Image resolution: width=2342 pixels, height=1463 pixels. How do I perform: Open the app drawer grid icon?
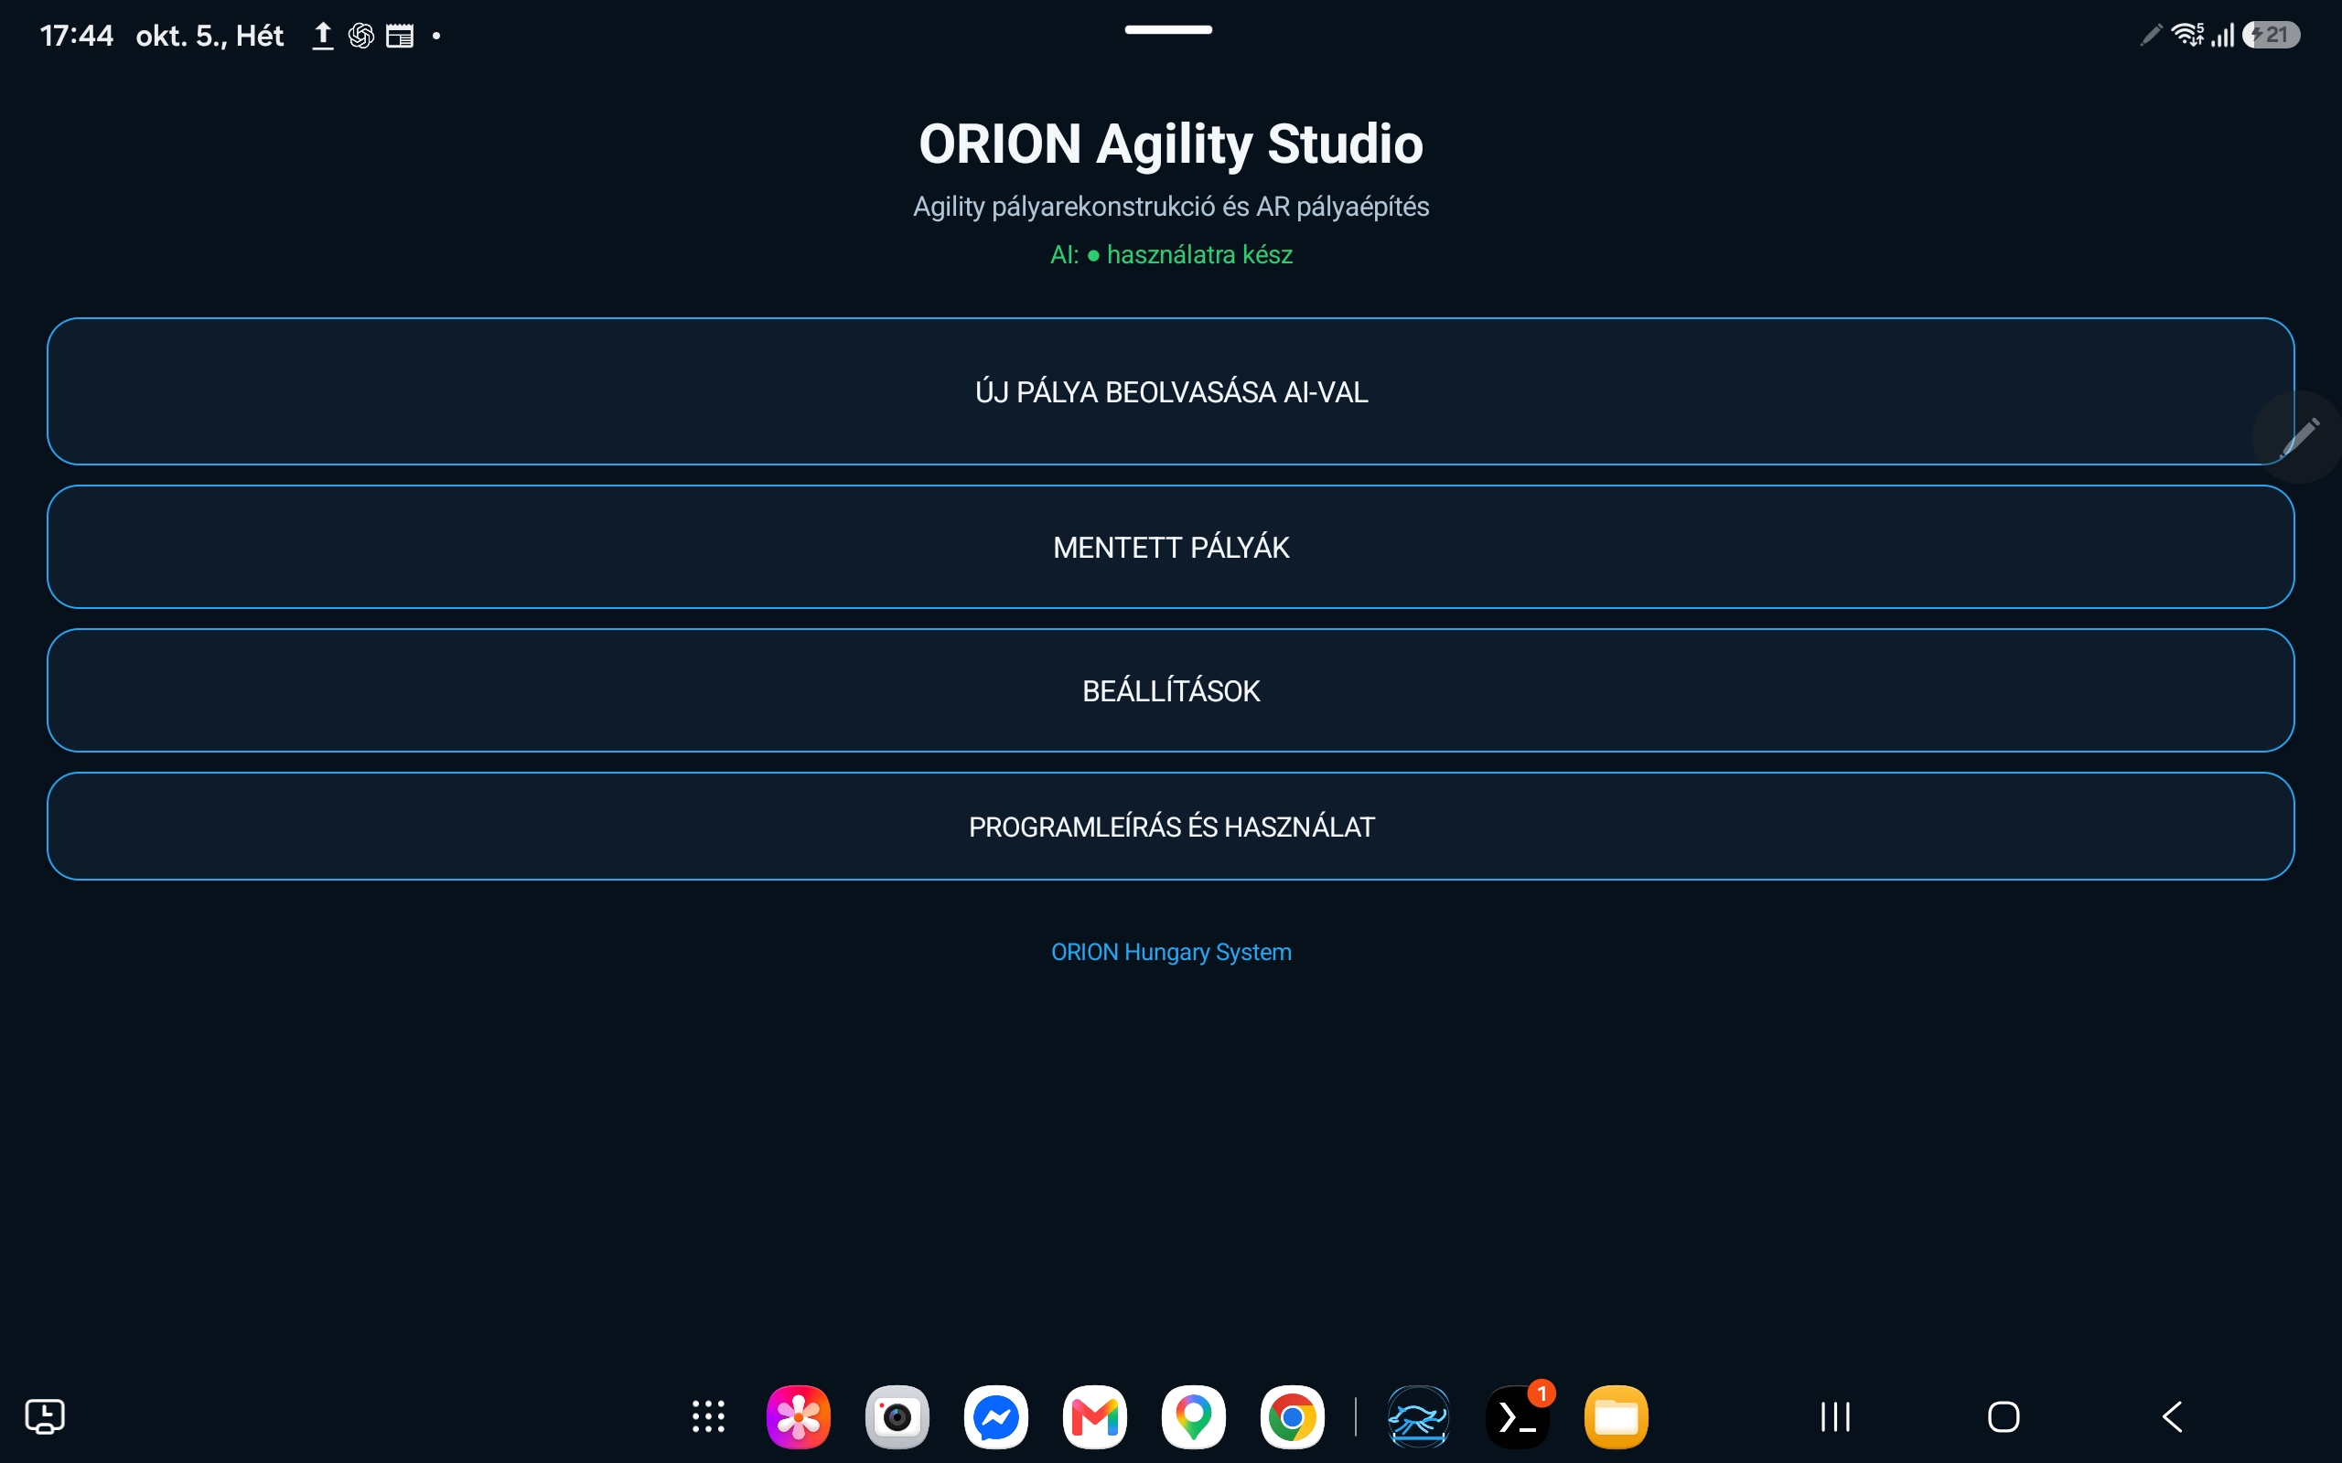(708, 1416)
